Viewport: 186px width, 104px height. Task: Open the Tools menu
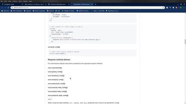click(20, 1)
